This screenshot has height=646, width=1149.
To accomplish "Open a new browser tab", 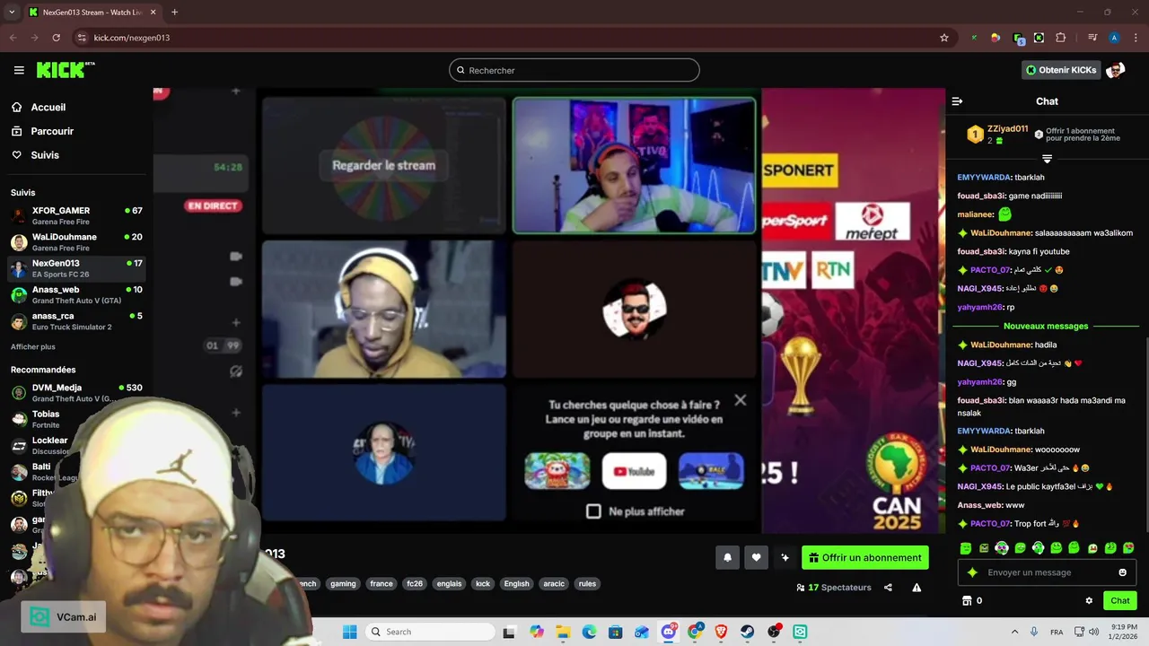I will tap(174, 12).
